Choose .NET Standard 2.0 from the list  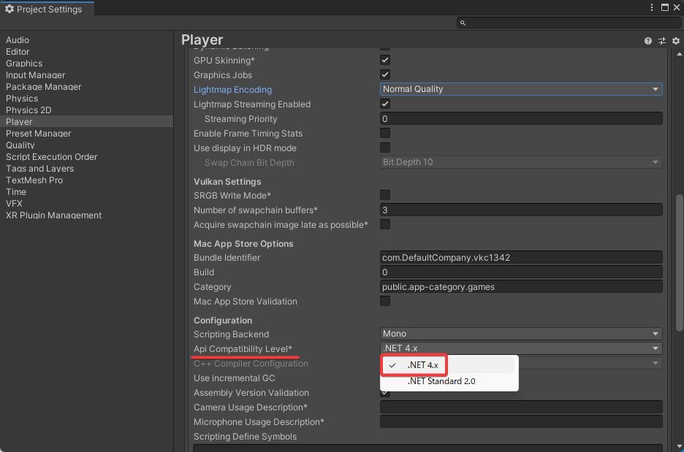(441, 381)
